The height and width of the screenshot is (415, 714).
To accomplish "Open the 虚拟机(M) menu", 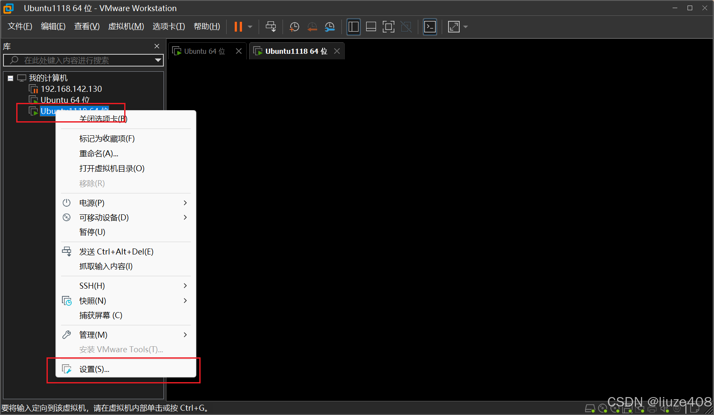I will coord(126,26).
